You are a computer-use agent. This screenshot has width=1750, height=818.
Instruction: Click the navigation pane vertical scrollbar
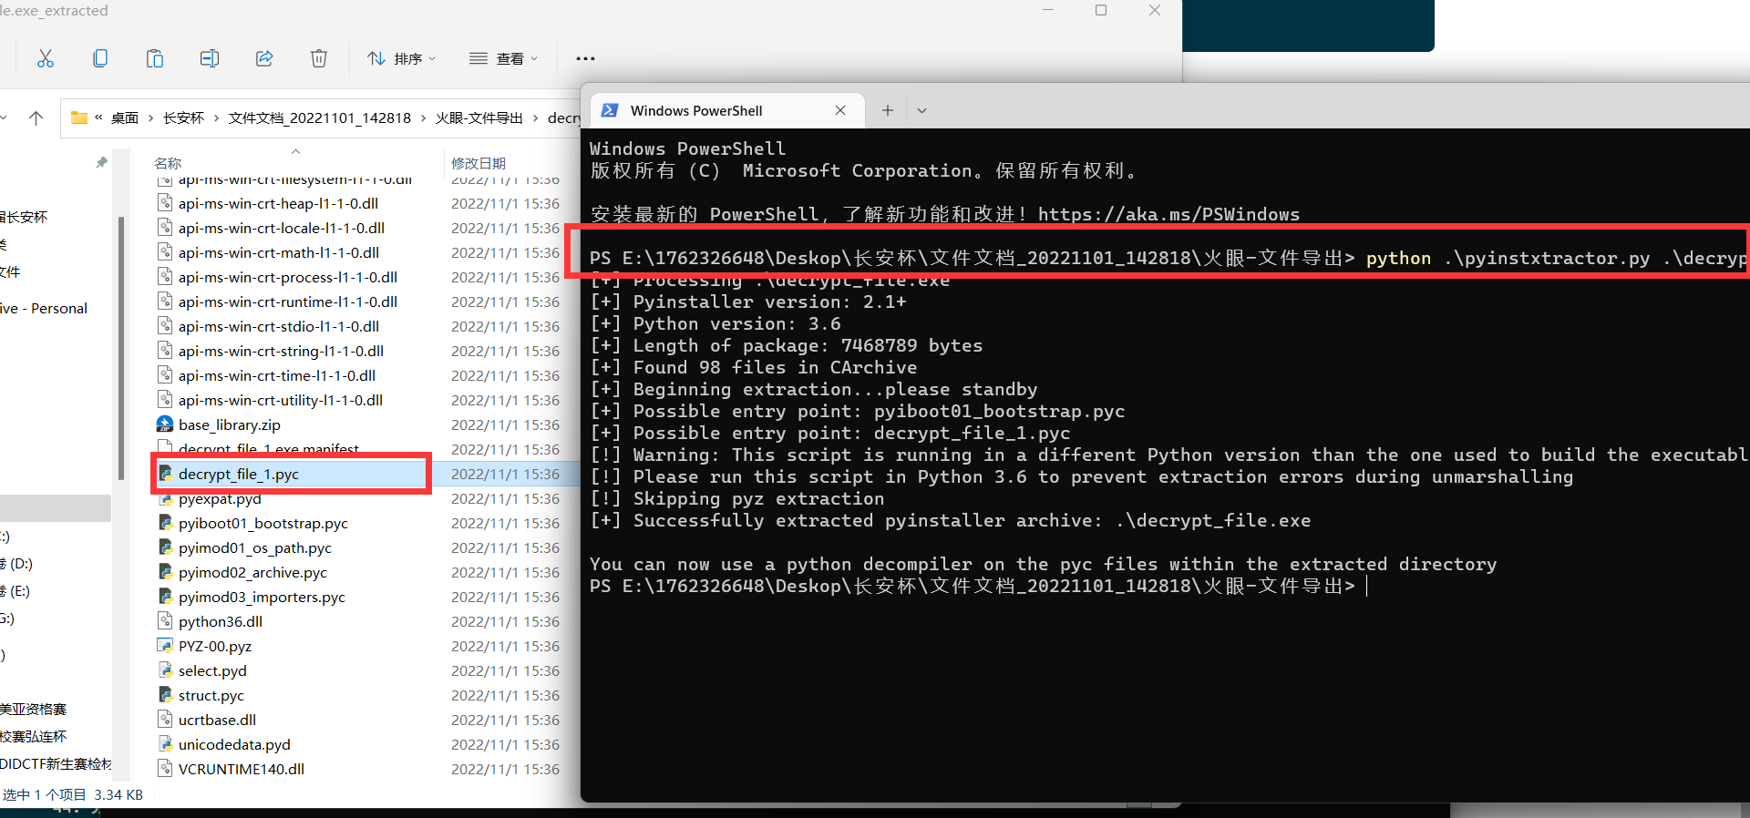(x=121, y=347)
